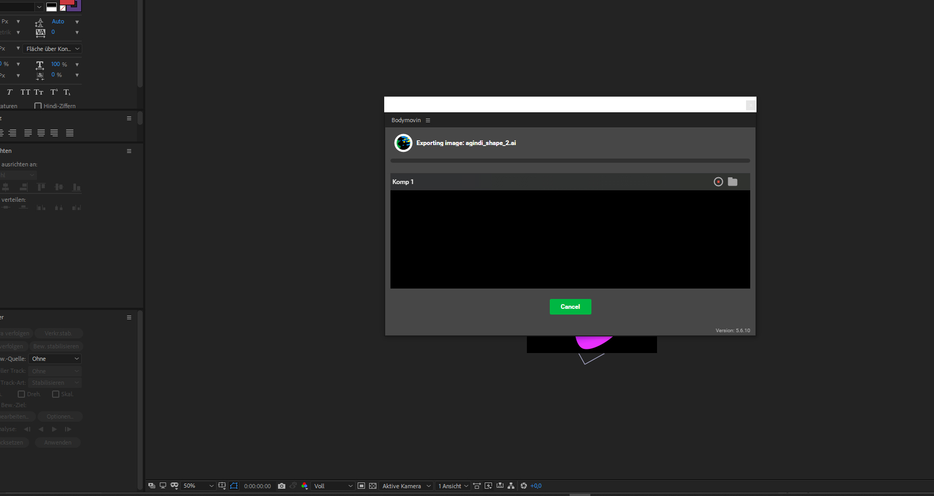Open the 'Fläche über Kon...' dropdown

(52, 48)
